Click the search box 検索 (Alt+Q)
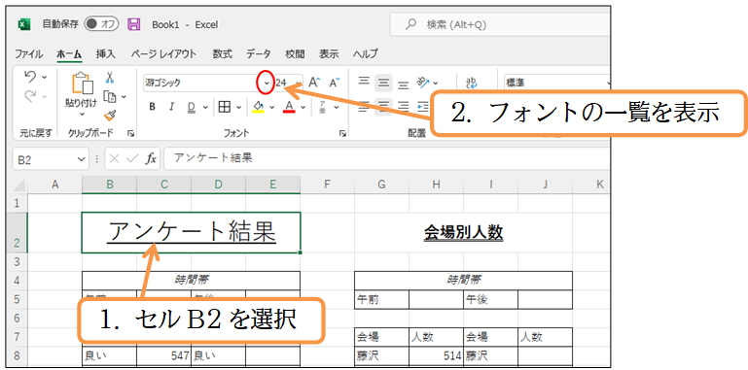 pos(500,24)
